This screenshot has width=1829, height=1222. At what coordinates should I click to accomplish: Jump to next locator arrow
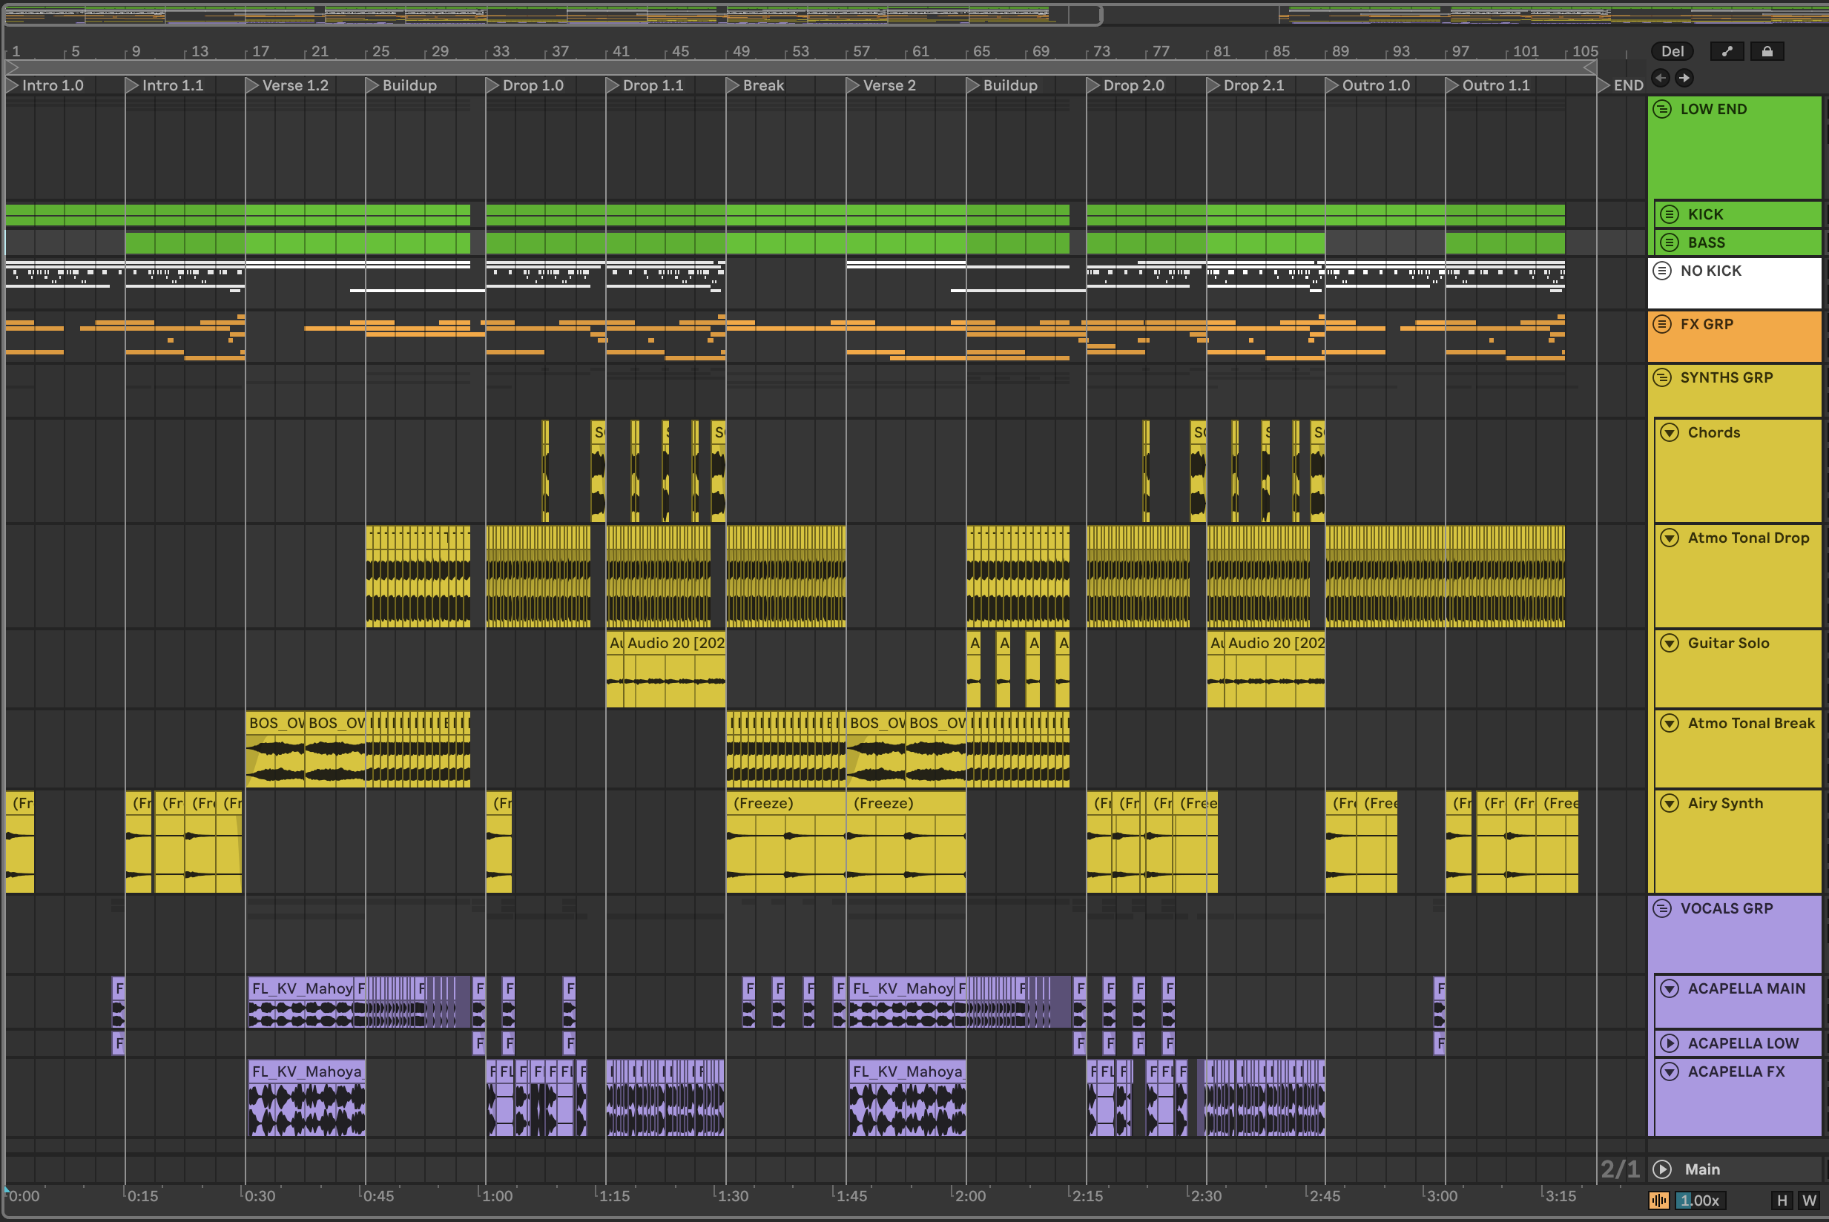(x=1684, y=78)
